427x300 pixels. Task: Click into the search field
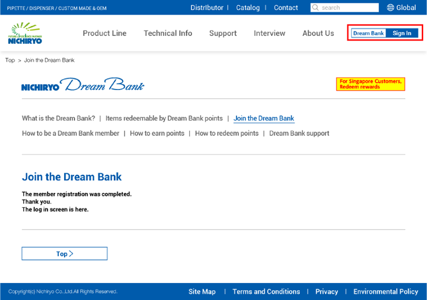[x=344, y=7]
